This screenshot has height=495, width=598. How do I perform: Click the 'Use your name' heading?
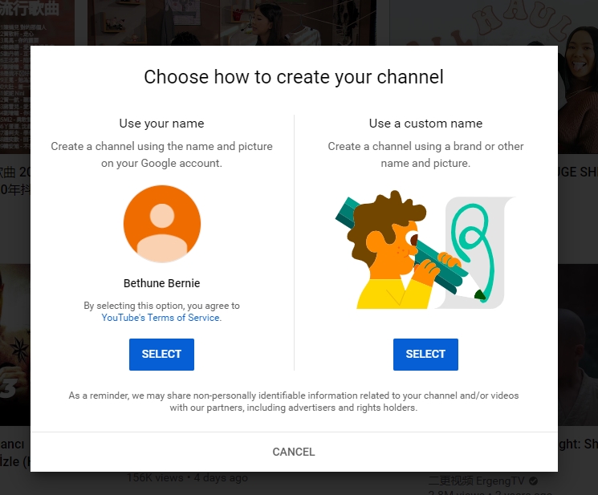coord(161,124)
